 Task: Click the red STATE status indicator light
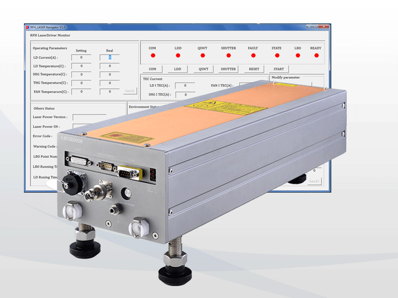pyautogui.click(x=277, y=56)
